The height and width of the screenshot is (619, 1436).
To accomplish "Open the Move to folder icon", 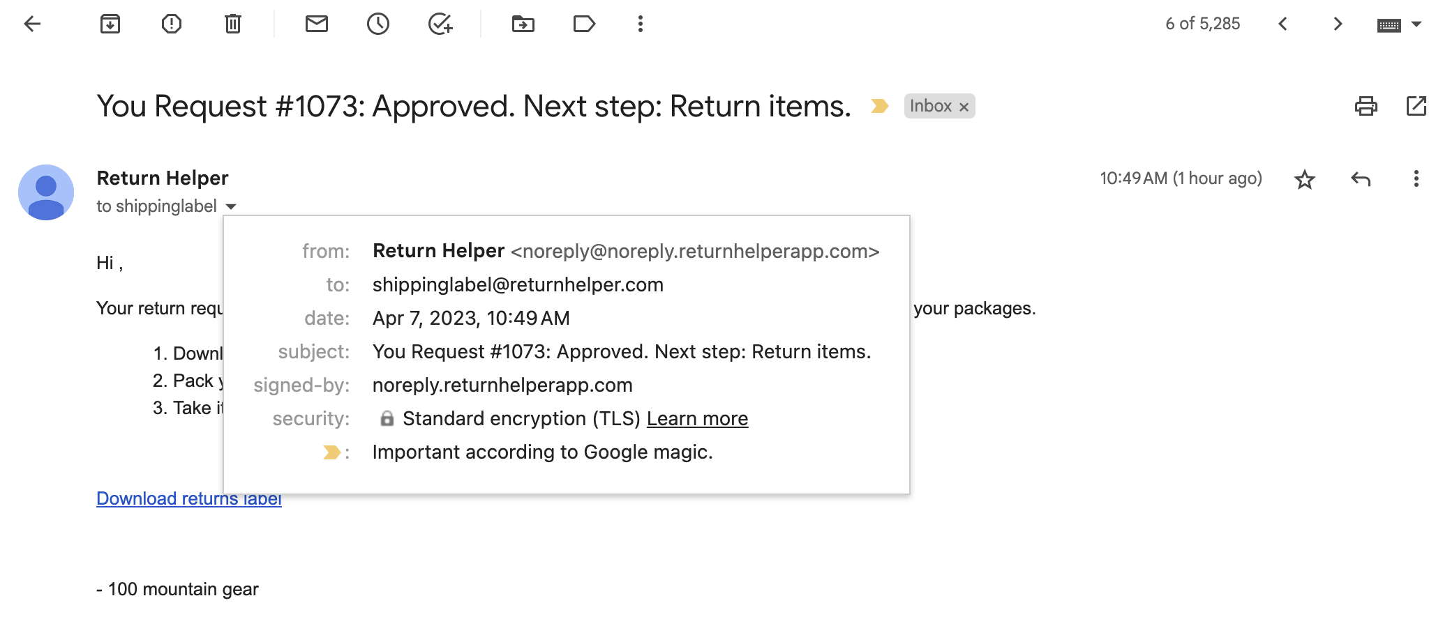I will tap(523, 24).
